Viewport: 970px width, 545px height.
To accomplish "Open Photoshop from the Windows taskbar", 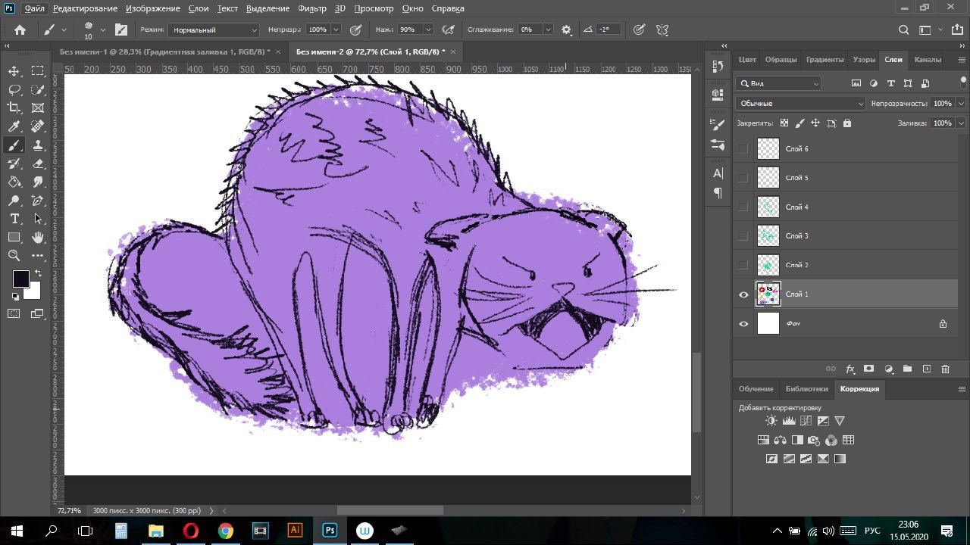I will click(x=330, y=531).
